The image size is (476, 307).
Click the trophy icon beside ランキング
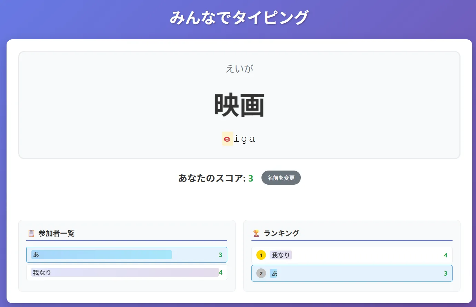256,233
